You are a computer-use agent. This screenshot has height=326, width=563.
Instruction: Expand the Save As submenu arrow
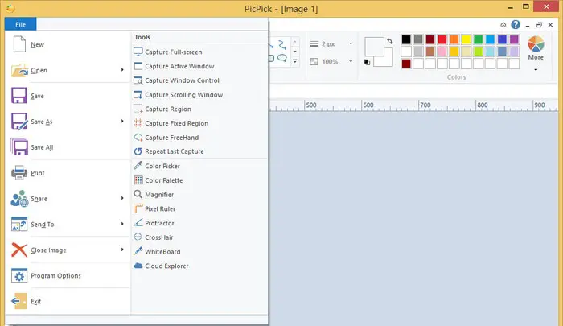[x=122, y=121]
